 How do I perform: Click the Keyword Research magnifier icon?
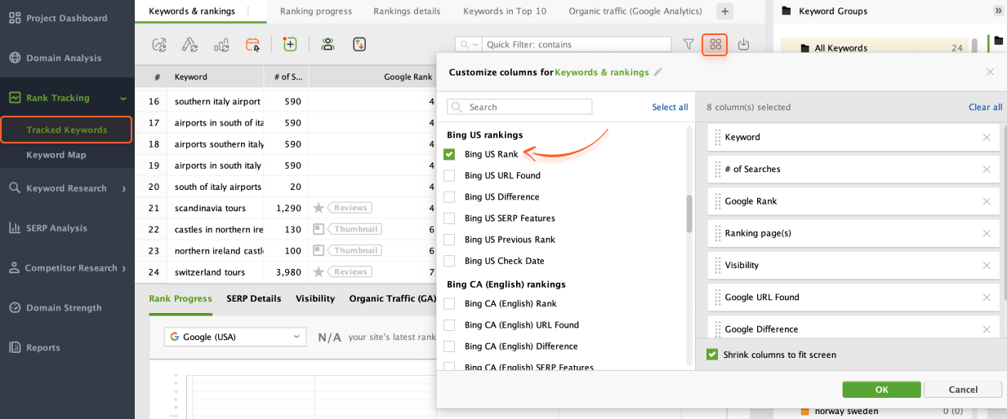click(x=15, y=188)
